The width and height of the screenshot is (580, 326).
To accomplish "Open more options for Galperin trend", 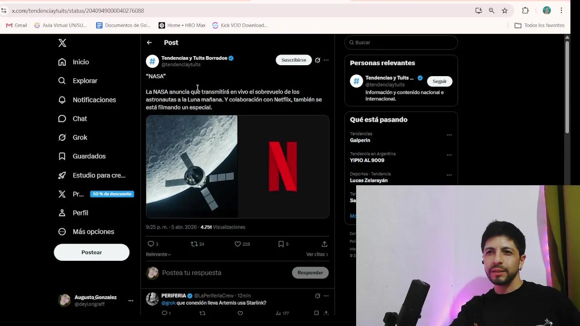I will tap(449, 135).
